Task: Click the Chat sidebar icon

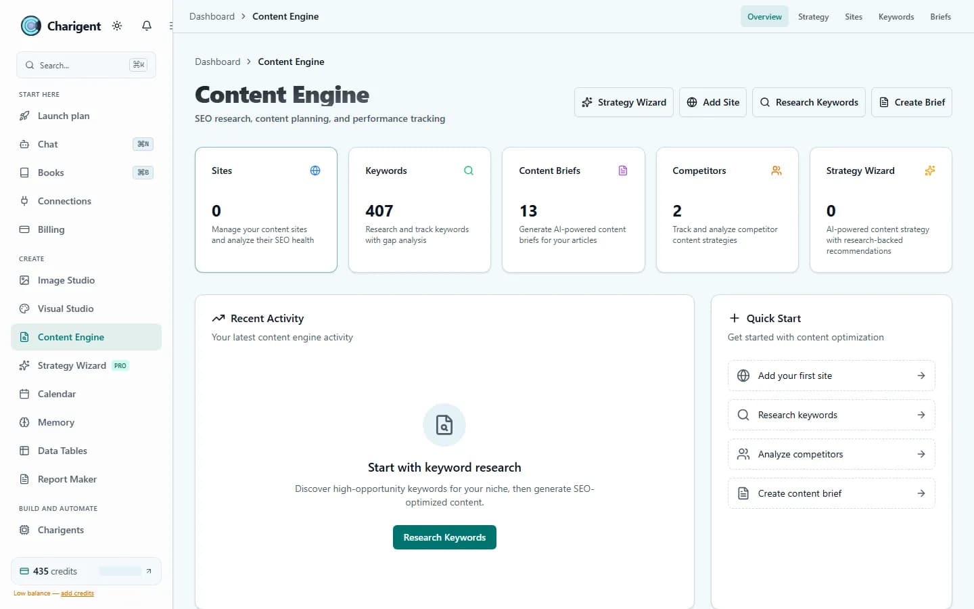Action: pos(24,144)
